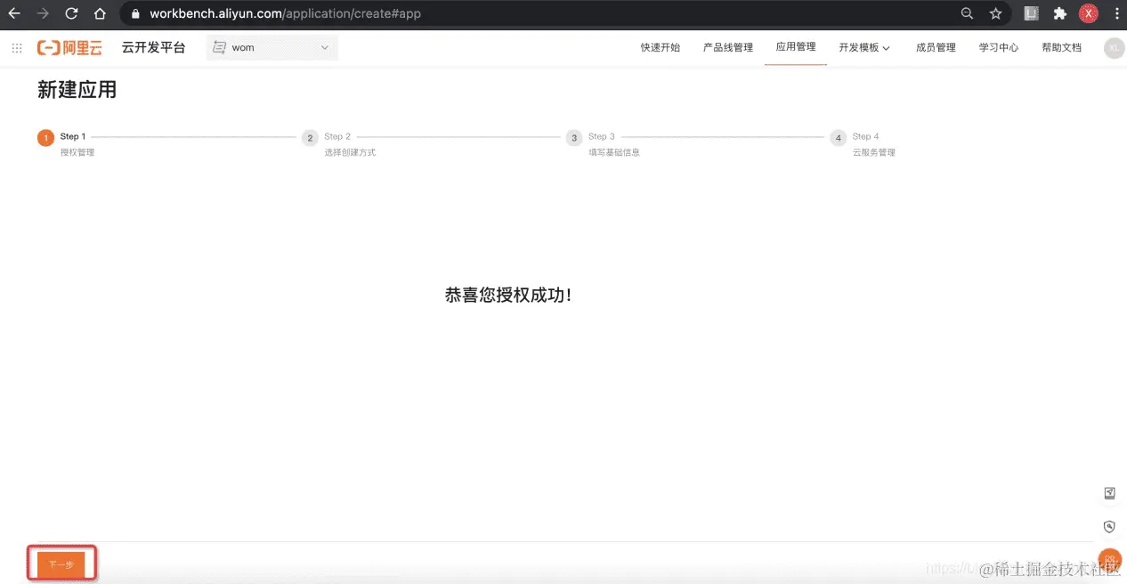
Task: Click the browser home icon
Action: click(100, 13)
